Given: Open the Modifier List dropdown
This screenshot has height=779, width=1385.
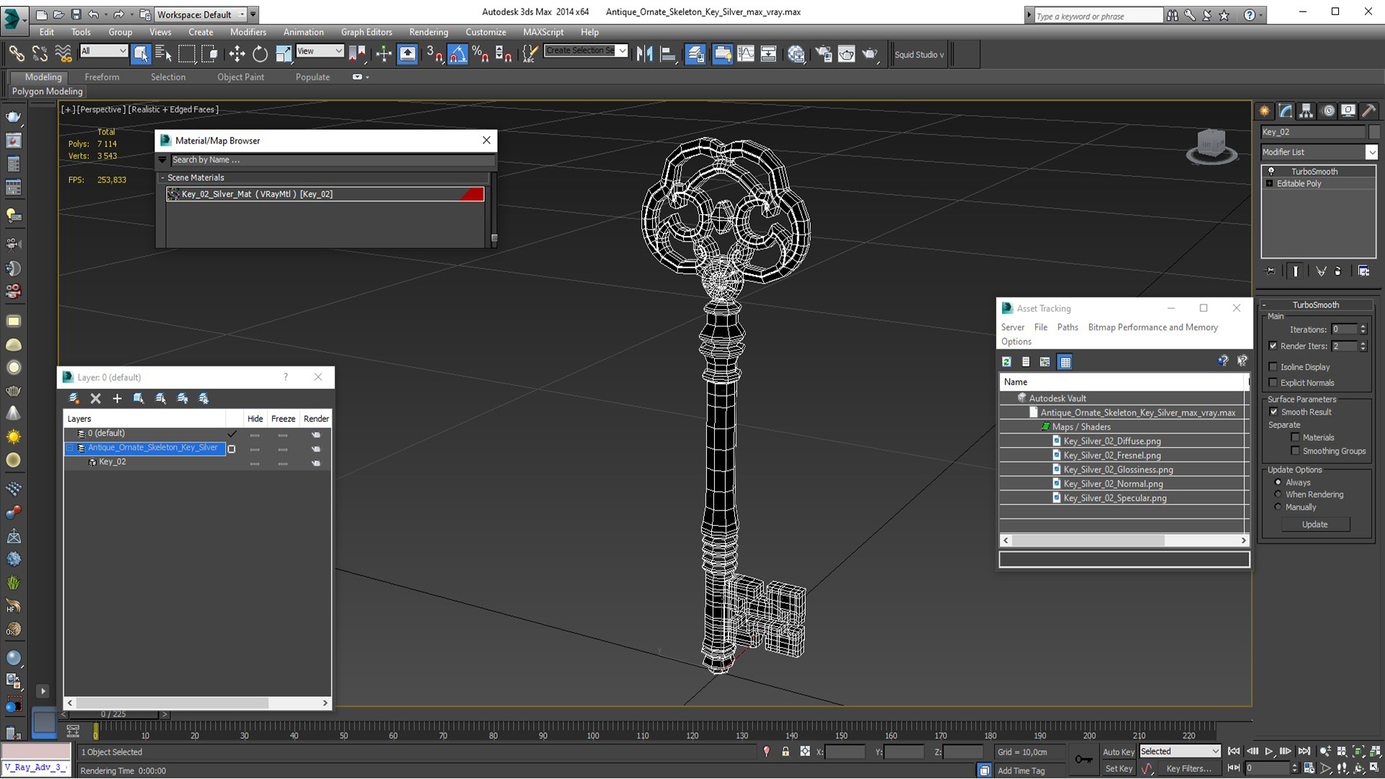Looking at the screenshot, I should click(1371, 152).
